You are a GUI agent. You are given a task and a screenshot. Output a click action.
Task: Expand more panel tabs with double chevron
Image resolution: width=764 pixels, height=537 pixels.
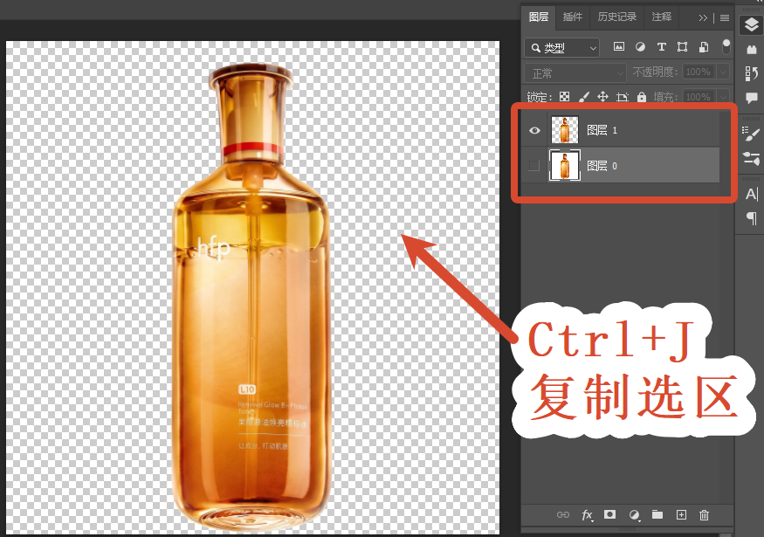click(702, 18)
